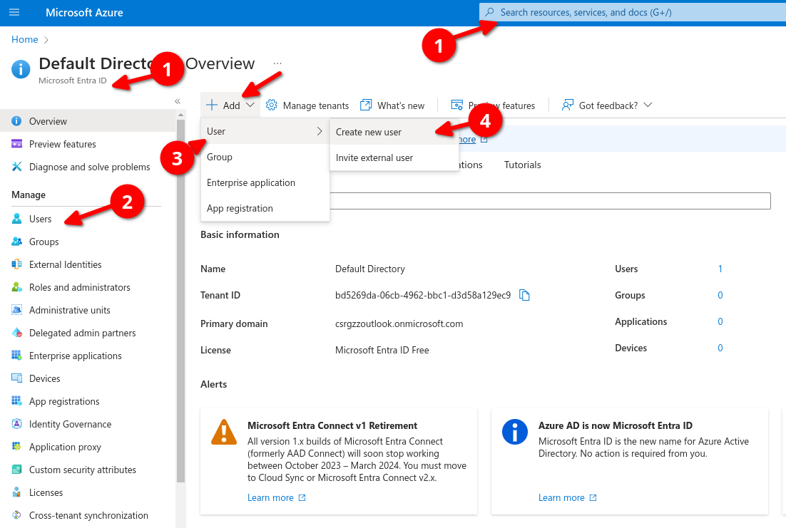Open the Licenses sidebar item
The image size is (786, 528).
pyautogui.click(x=46, y=492)
